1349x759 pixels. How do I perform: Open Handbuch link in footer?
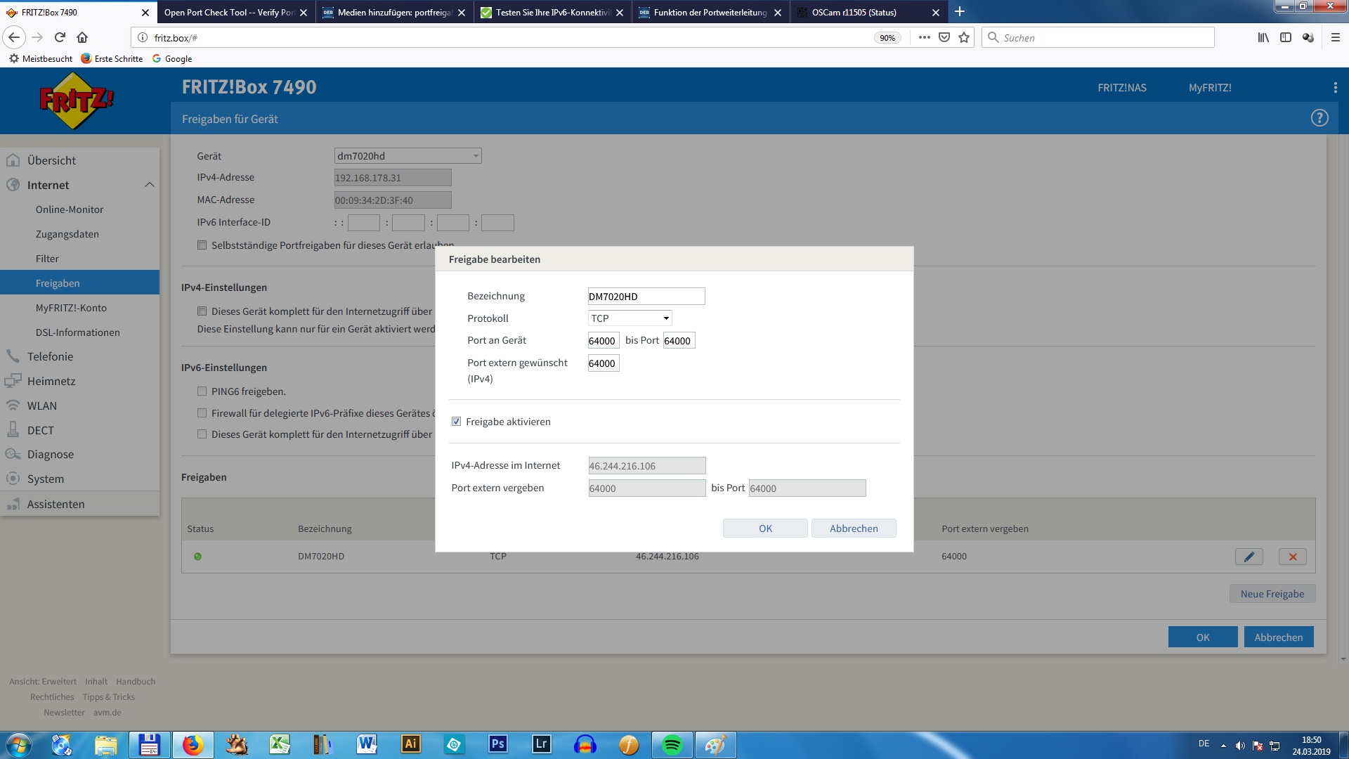coord(136,682)
